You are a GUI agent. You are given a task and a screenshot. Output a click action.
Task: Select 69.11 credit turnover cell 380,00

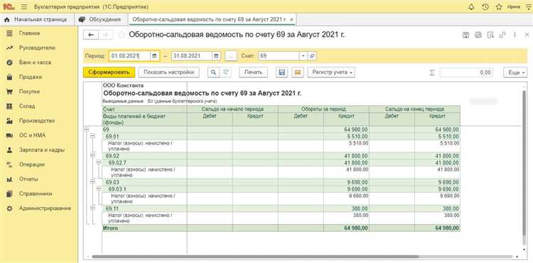click(346, 208)
